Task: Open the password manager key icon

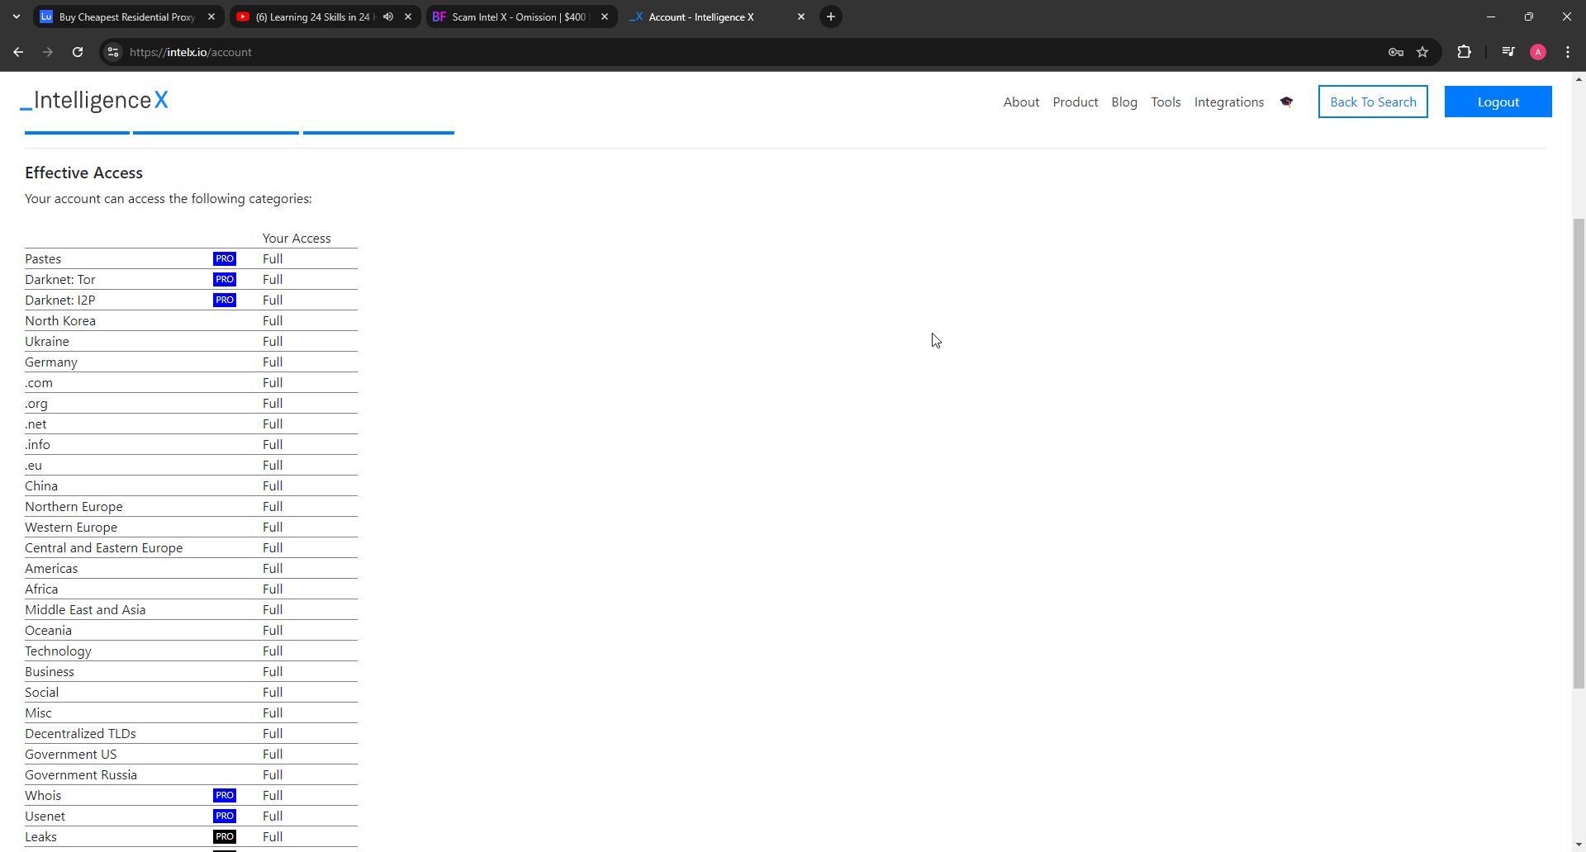Action: (1396, 52)
